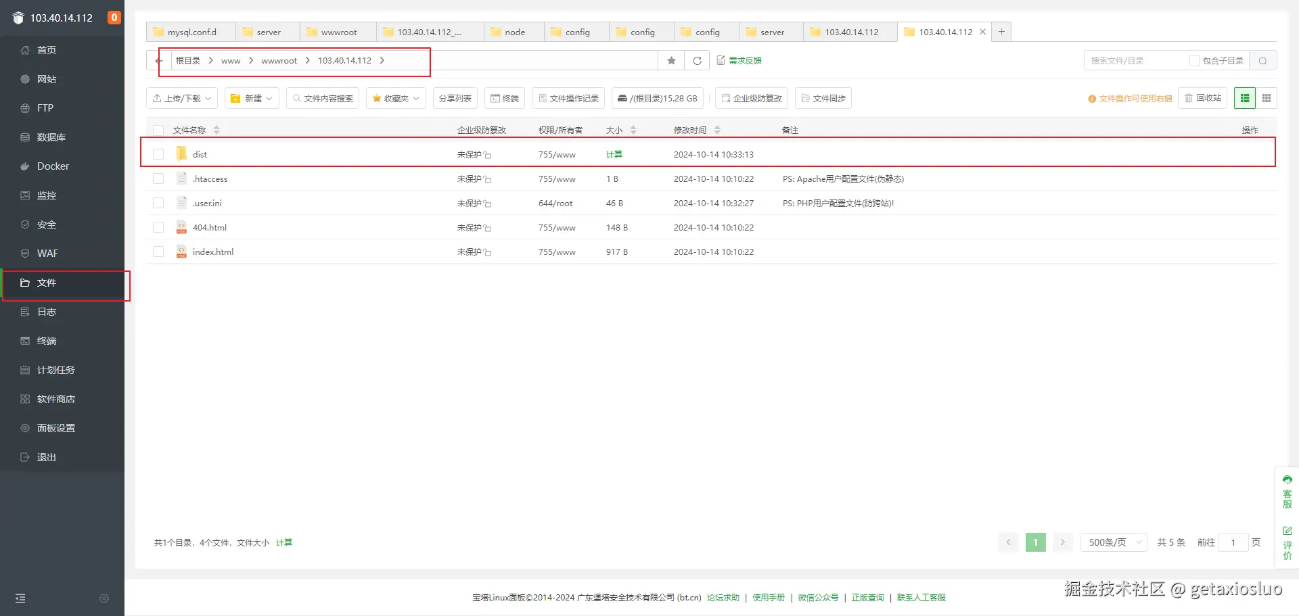Sort by 修改时间 column arrows
Image resolution: width=1299 pixels, height=616 pixels.
(717, 130)
